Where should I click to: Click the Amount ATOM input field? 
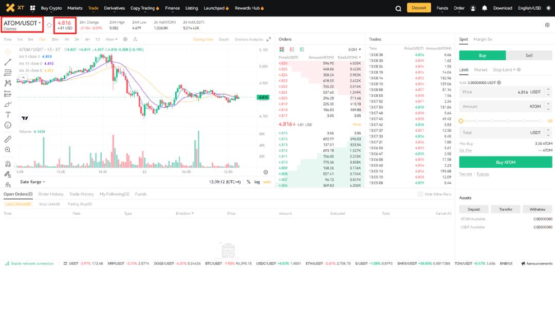point(506,107)
